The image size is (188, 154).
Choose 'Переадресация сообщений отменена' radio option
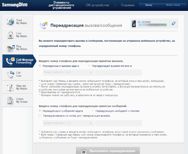pyautogui.click(x=93, y=111)
